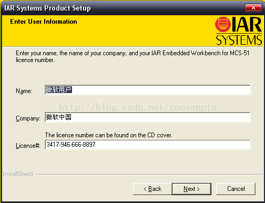Click the IAR Systems logo
The width and height of the screenshot is (265, 203).
coord(239,31)
